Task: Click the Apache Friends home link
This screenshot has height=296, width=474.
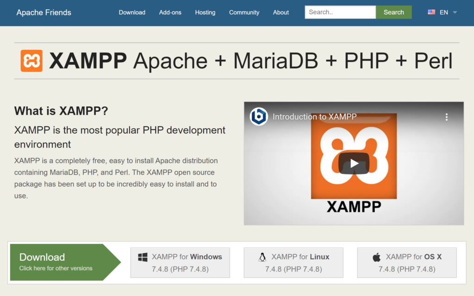Action: [x=44, y=12]
